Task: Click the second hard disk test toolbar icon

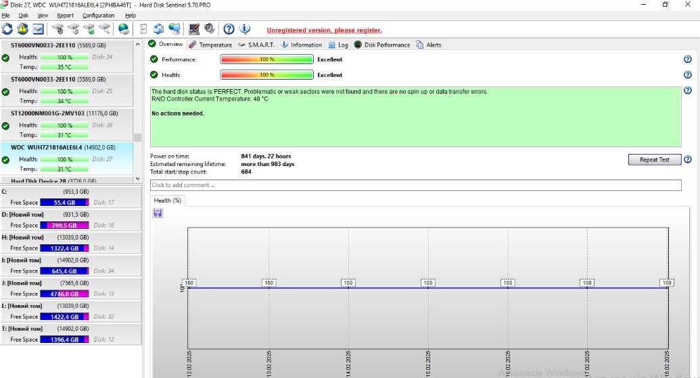Action: 73,30
